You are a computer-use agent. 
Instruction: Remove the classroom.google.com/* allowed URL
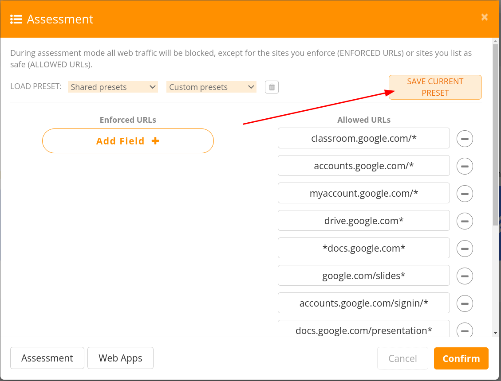[x=465, y=139]
